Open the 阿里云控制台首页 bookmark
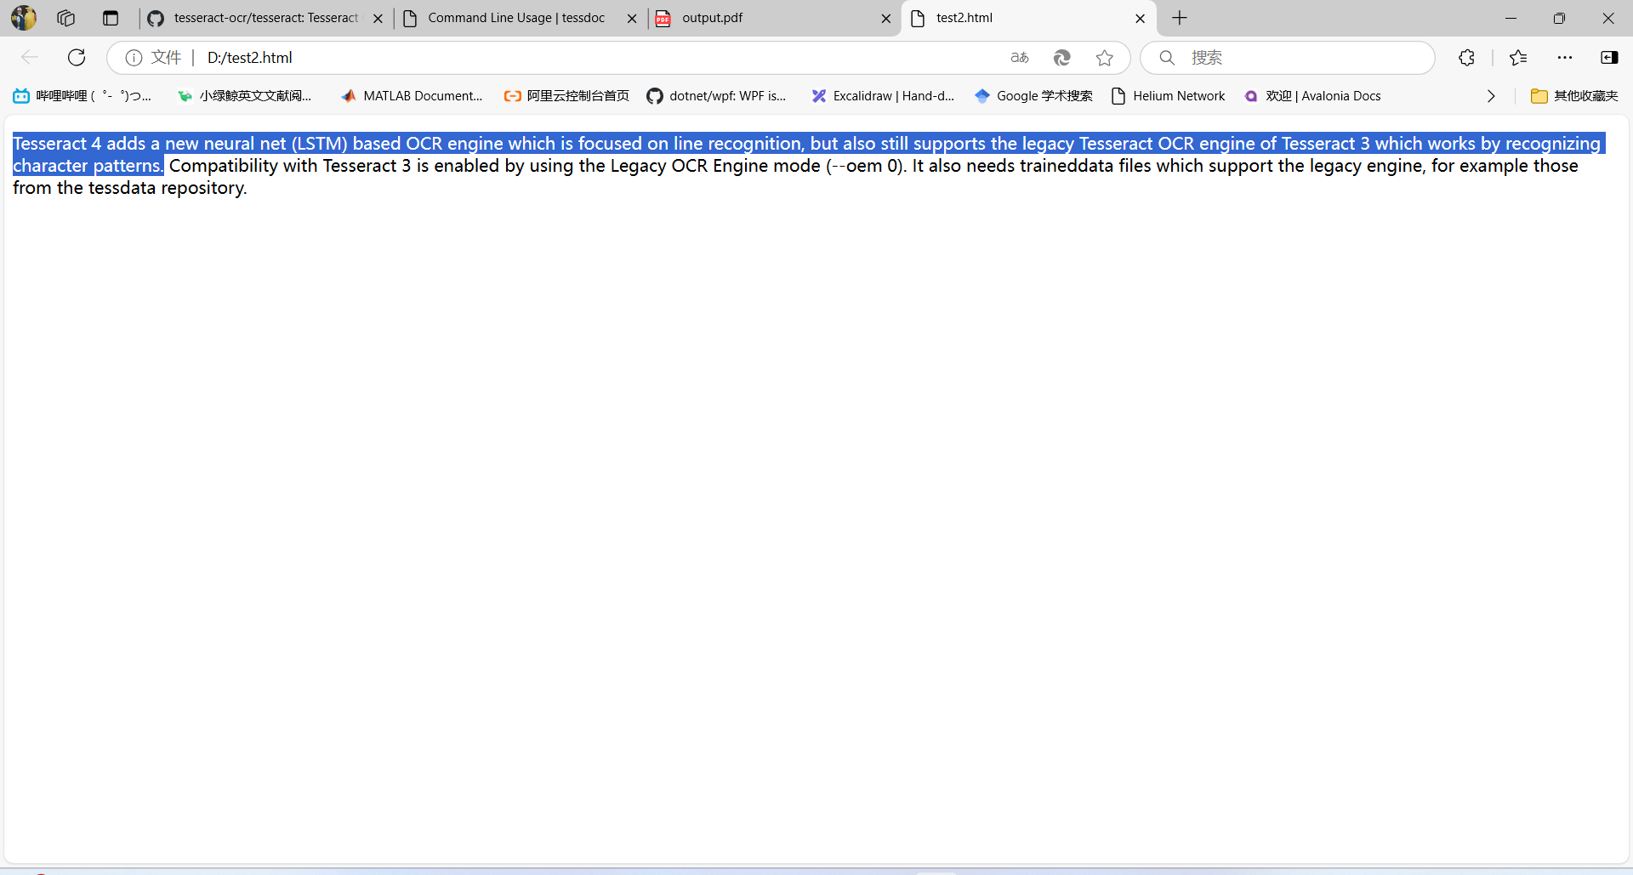 click(x=566, y=96)
